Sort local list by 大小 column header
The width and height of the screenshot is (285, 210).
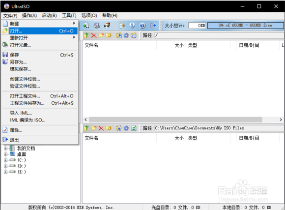(171, 138)
